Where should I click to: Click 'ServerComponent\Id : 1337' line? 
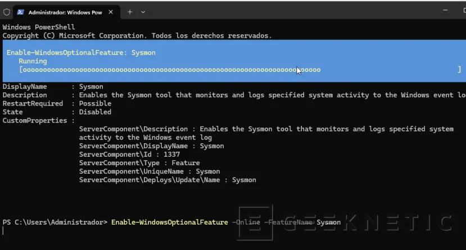pyautogui.click(x=129, y=154)
